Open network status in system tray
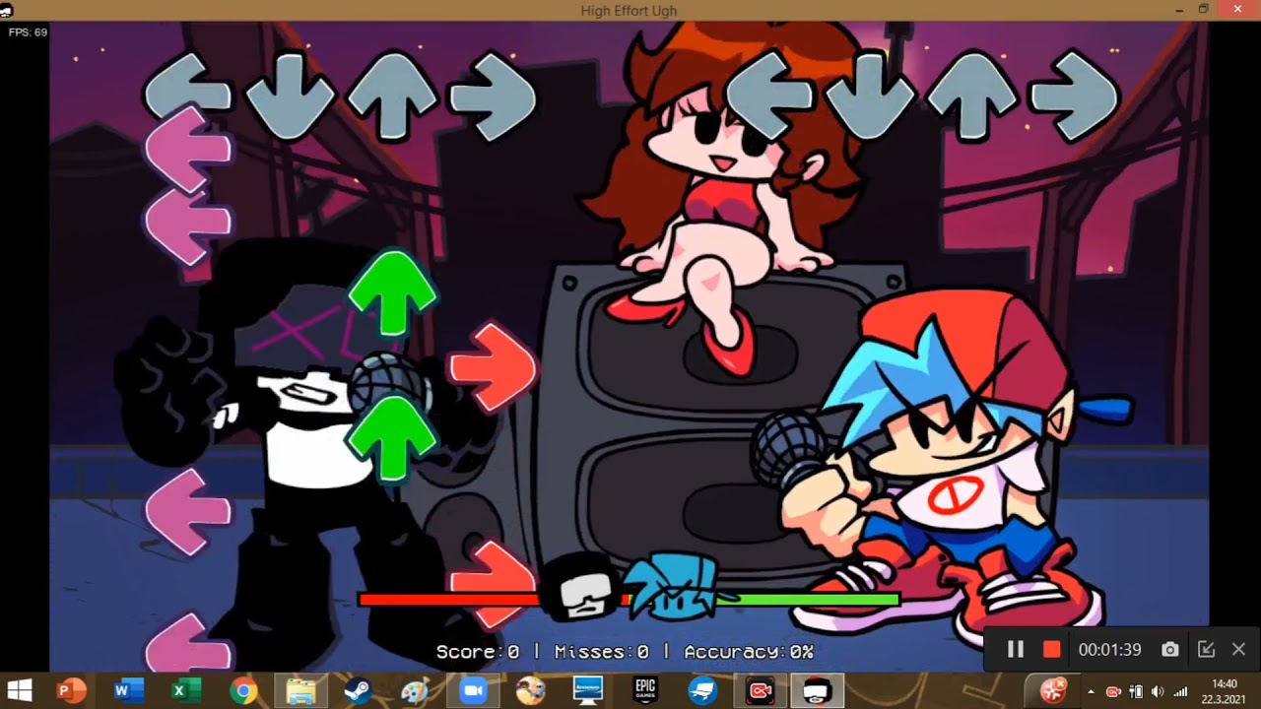The height and width of the screenshot is (709, 1261). coord(1180,691)
